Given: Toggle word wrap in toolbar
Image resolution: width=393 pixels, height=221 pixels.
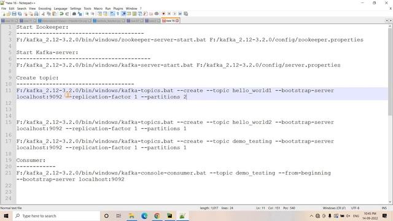Looking at the screenshot, I should coord(112,14).
